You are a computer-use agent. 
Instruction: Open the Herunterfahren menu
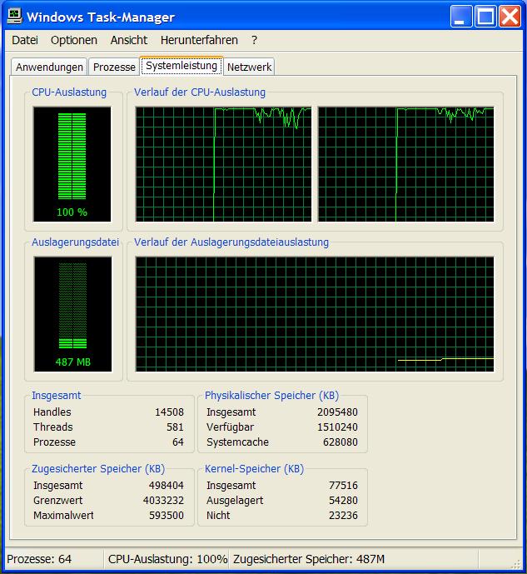pyautogui.click(x=199, y=40)
